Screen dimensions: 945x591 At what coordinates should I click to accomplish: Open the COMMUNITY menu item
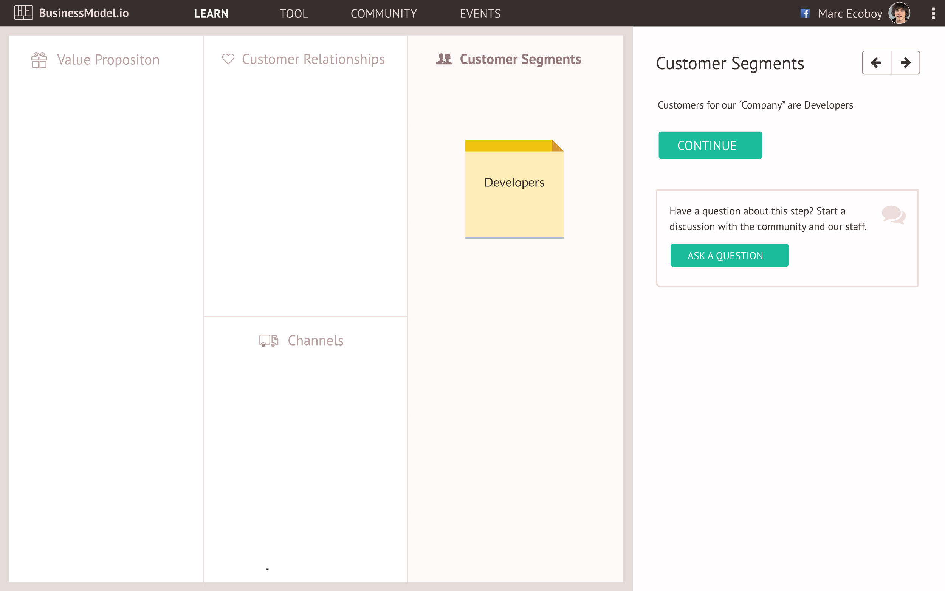[x=384, y=14]
